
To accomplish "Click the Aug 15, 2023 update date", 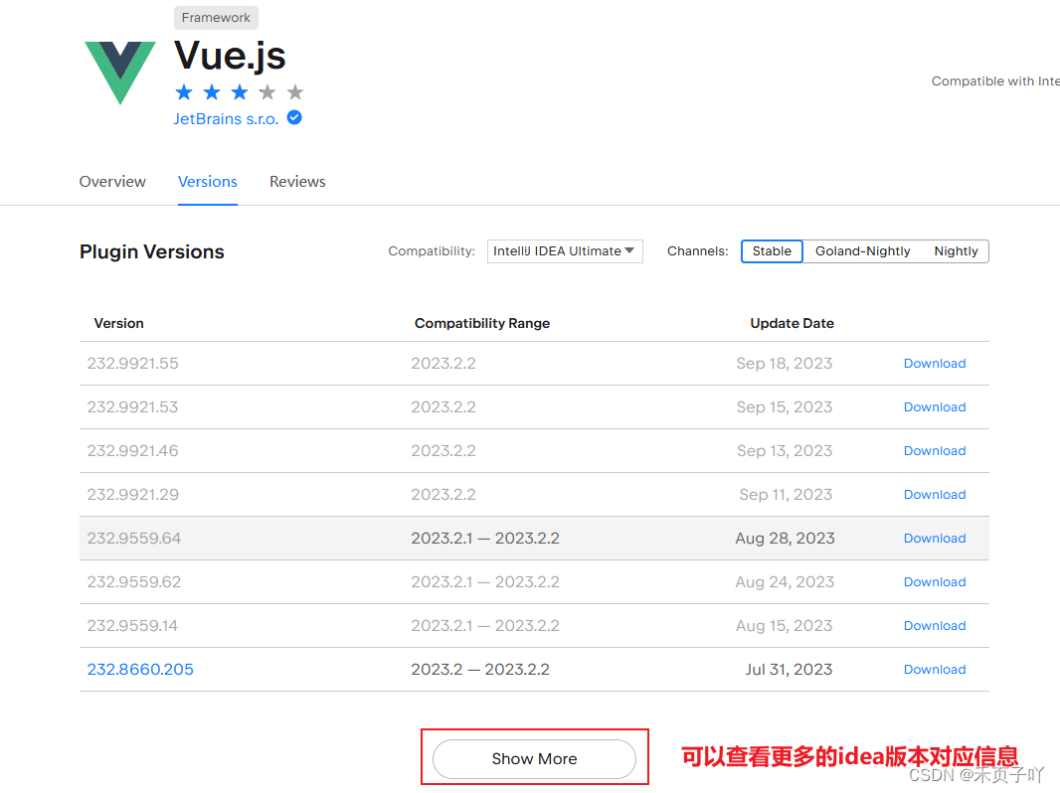I will tap(785, 626).
